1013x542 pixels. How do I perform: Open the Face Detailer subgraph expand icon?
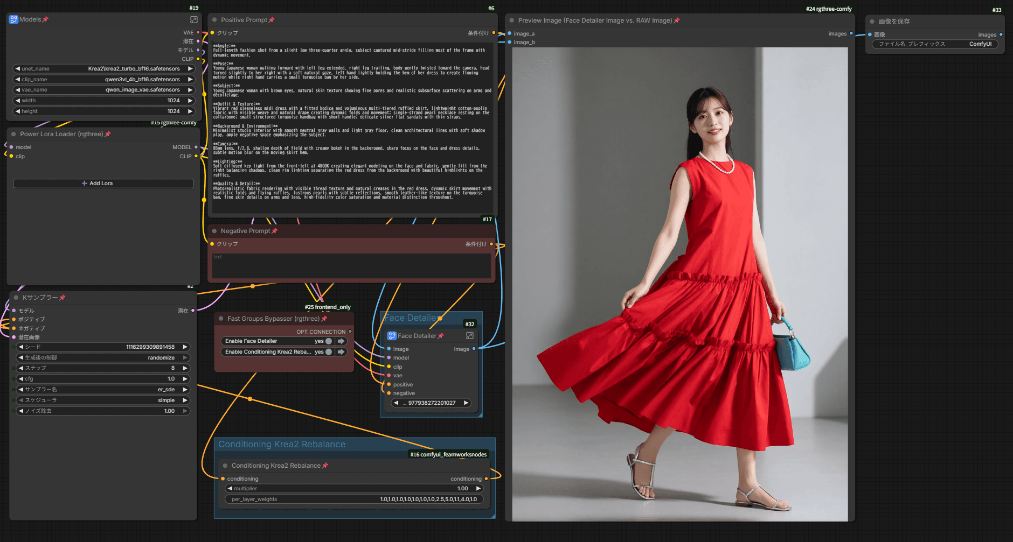[x=470, y=336]
